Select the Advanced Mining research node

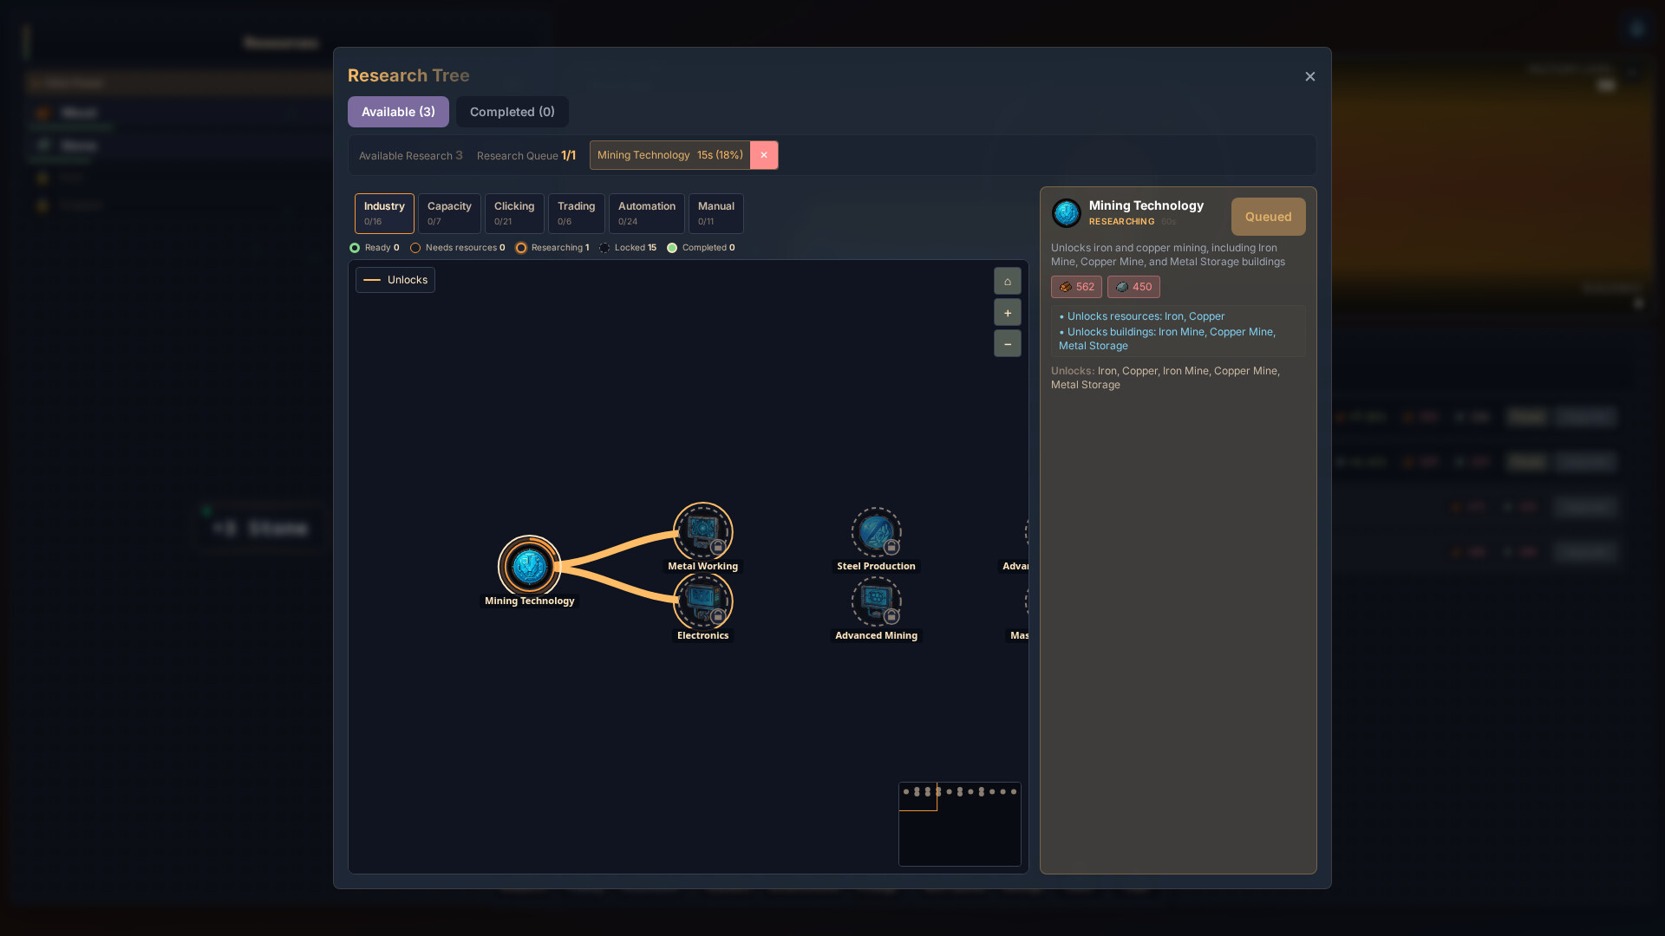click(x=876, y=601)
